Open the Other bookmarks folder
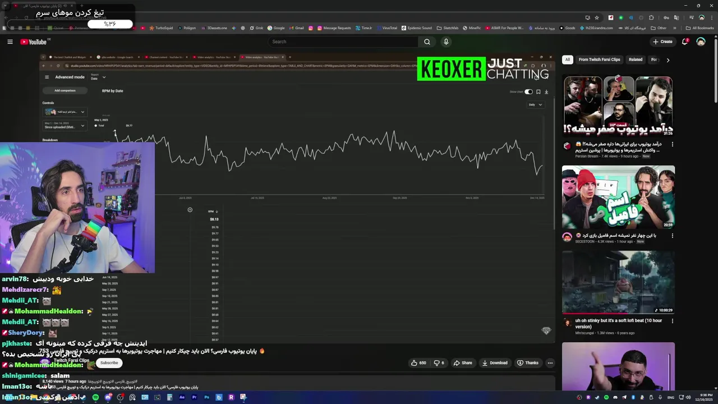The height and width of the screenshot is (404, 718). 659,28
